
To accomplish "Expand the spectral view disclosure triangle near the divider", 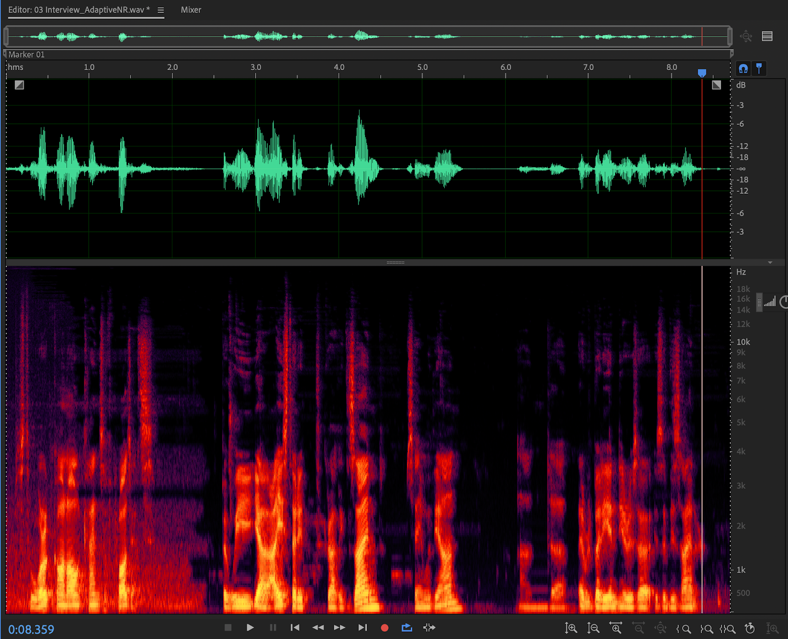I will 769,263.
